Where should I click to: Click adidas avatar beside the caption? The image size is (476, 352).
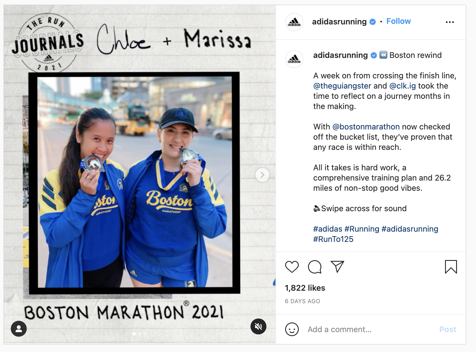pos(294,59)
